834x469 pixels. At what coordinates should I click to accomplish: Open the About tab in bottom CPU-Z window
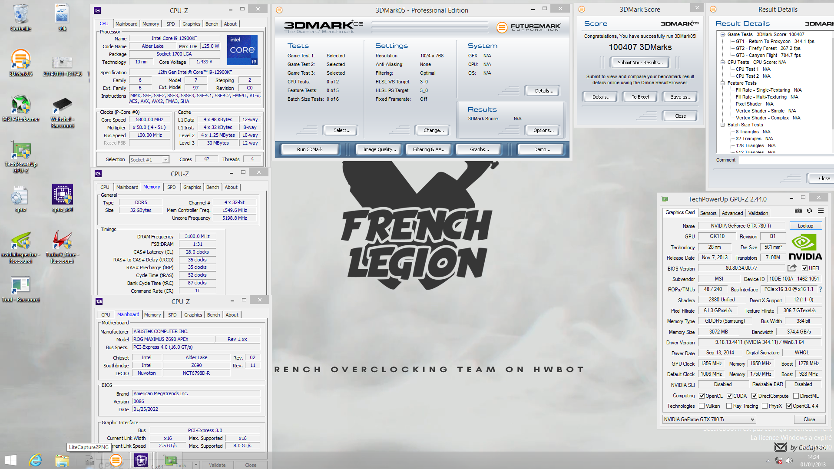pos(232,315)
